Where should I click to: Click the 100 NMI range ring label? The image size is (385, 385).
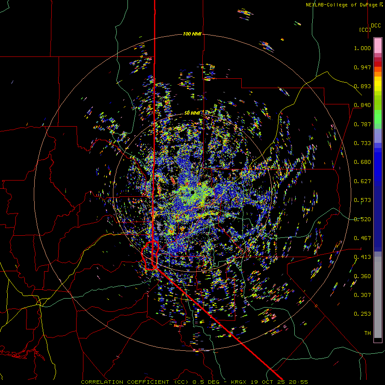(x=192, y=34)
